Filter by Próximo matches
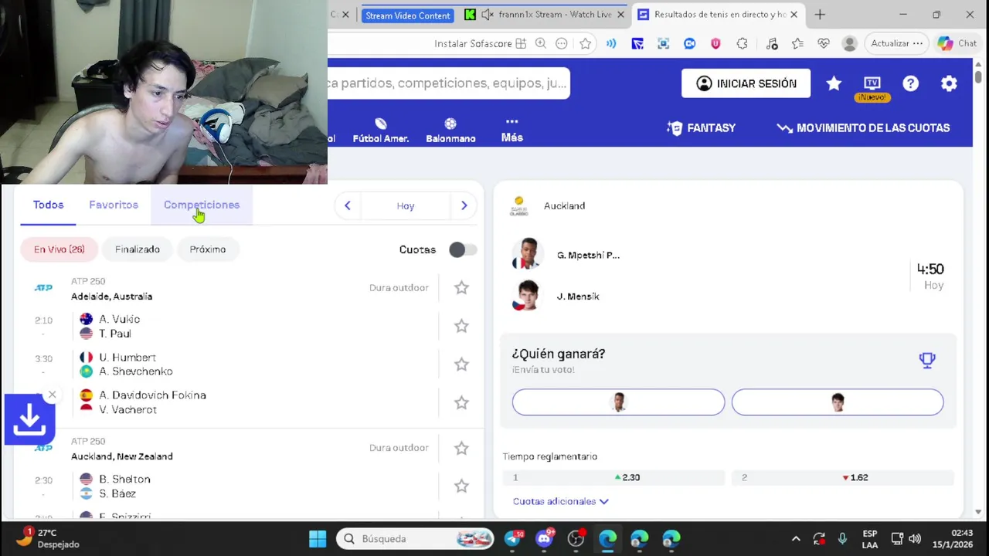The image size is (989, 556). [208, 249]
